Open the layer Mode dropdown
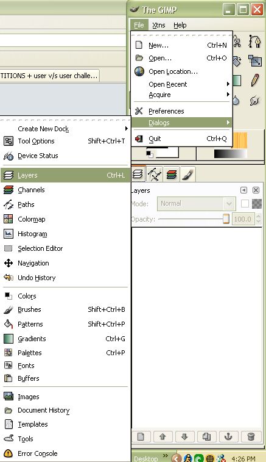 click(x=196, y=204)
